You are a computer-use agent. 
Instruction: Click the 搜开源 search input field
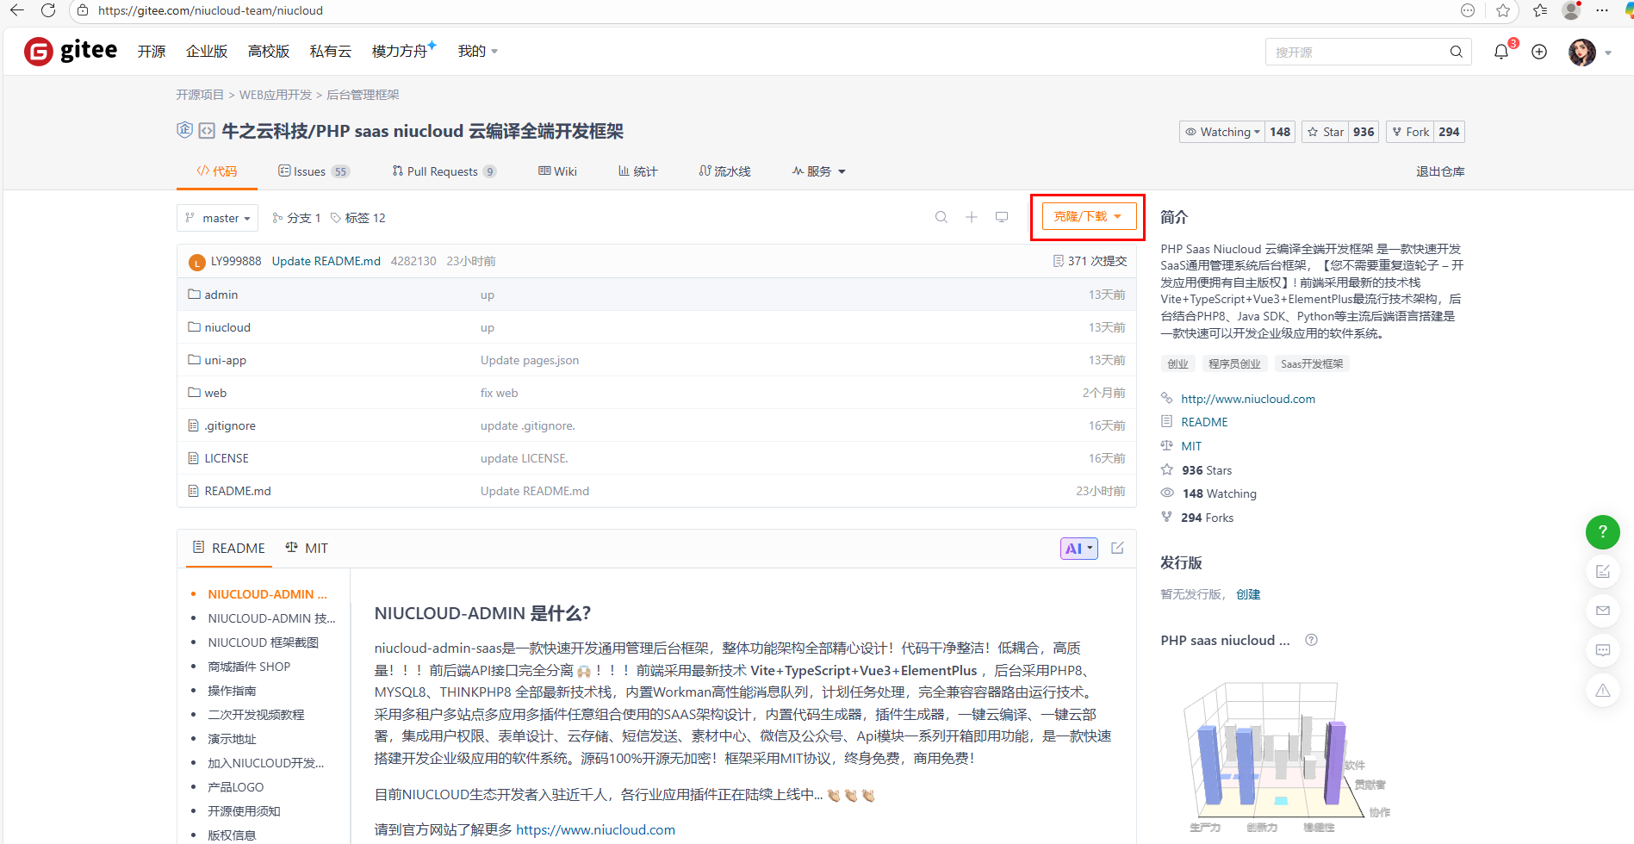pos(1357,53)
